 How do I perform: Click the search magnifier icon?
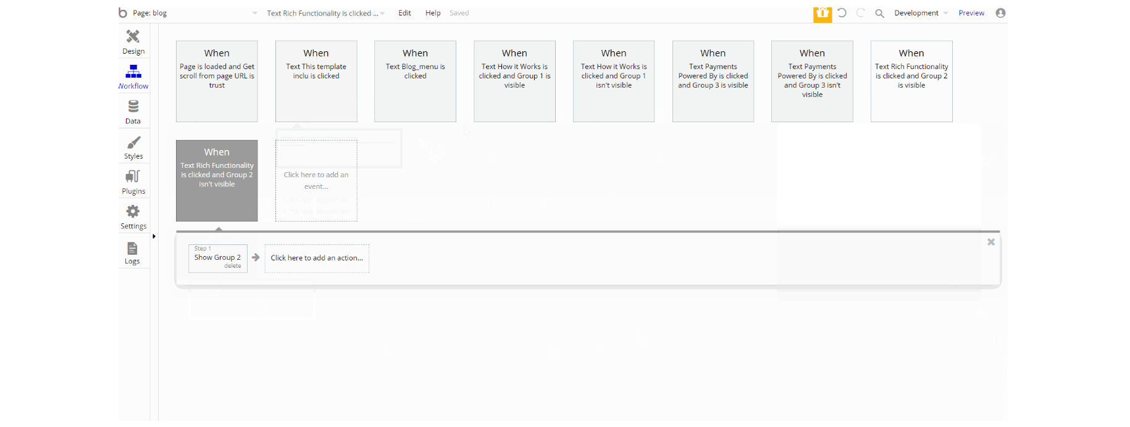point(879,13)
